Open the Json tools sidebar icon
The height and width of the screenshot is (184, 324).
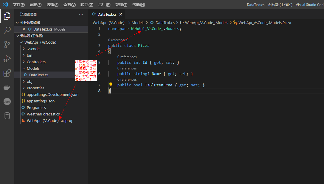click(7, 101)
